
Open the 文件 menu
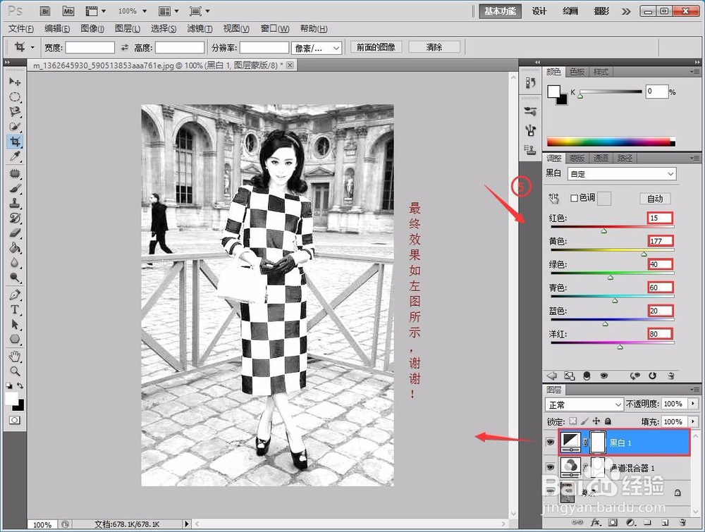click(x=20, y=29)
